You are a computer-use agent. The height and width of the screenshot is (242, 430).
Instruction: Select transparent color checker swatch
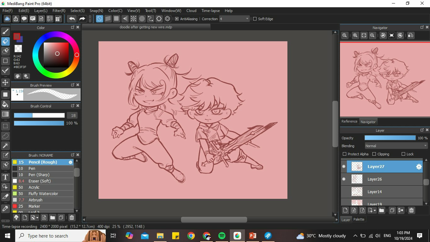coord(18,49)
